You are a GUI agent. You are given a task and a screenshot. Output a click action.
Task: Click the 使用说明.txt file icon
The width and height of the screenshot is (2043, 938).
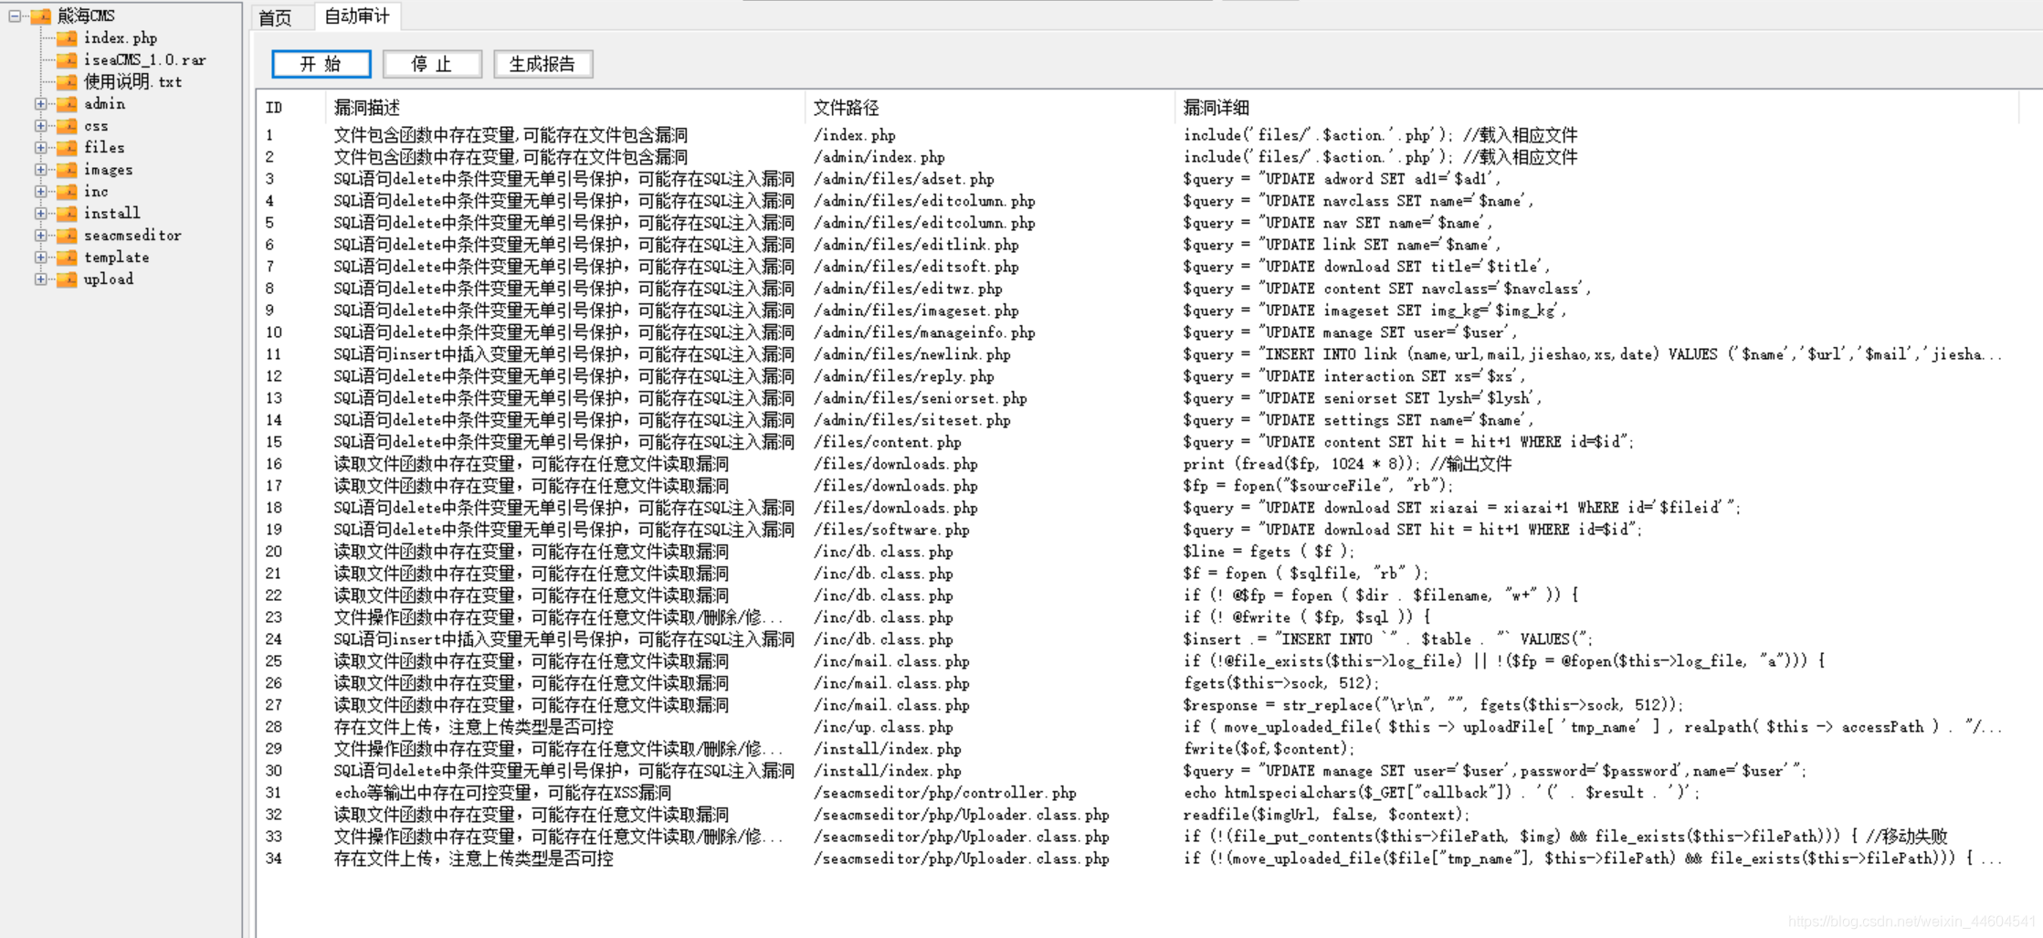[x=68, y=81]
